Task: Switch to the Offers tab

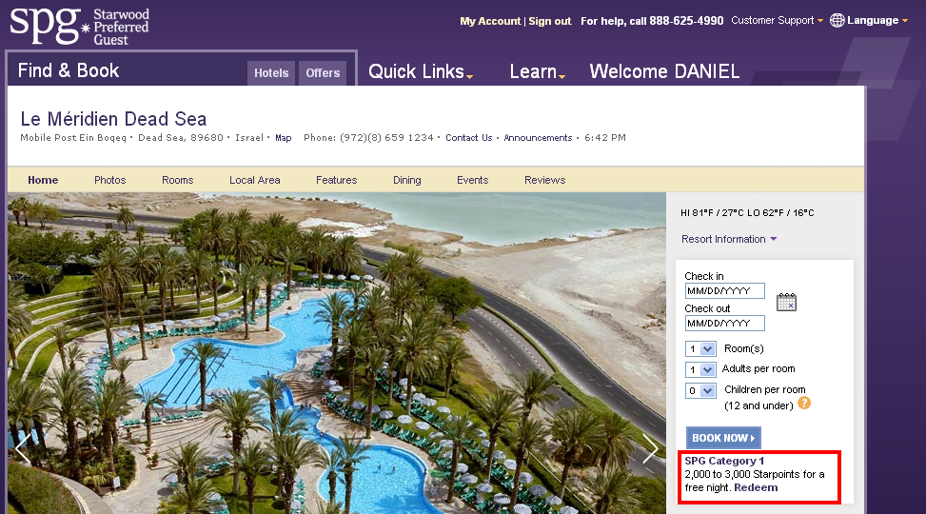Action: [323, 73]
